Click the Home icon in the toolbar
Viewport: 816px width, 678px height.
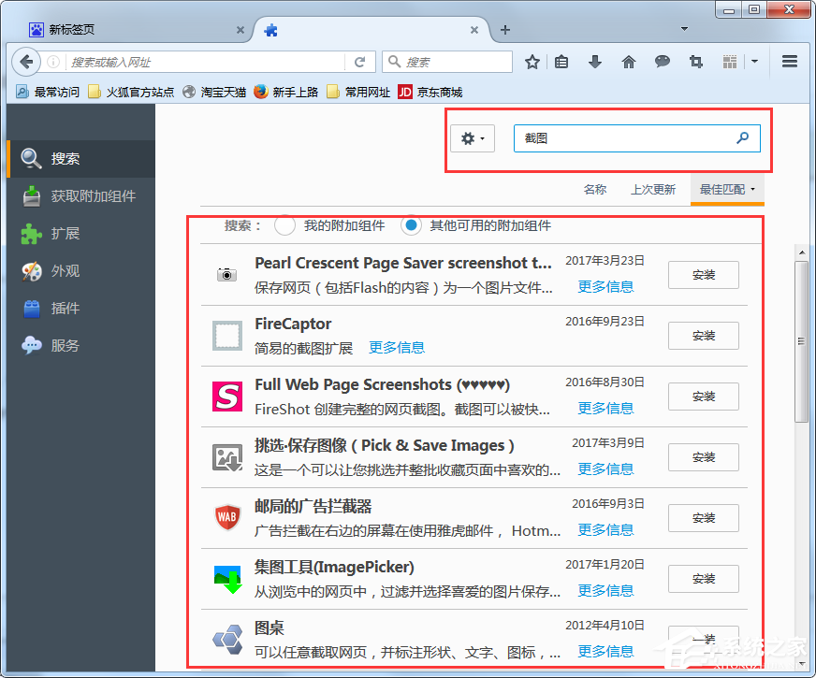[x=629, y=61]
